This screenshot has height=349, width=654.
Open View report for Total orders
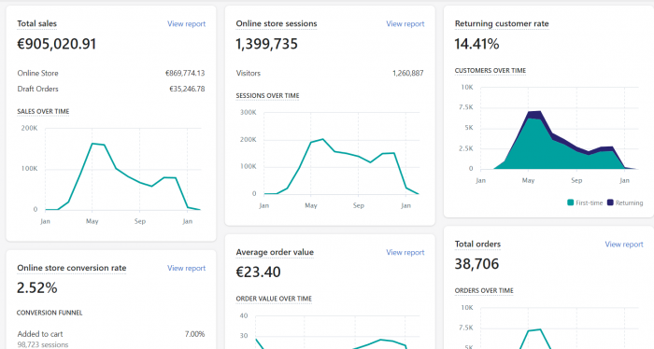pos(624,244)
